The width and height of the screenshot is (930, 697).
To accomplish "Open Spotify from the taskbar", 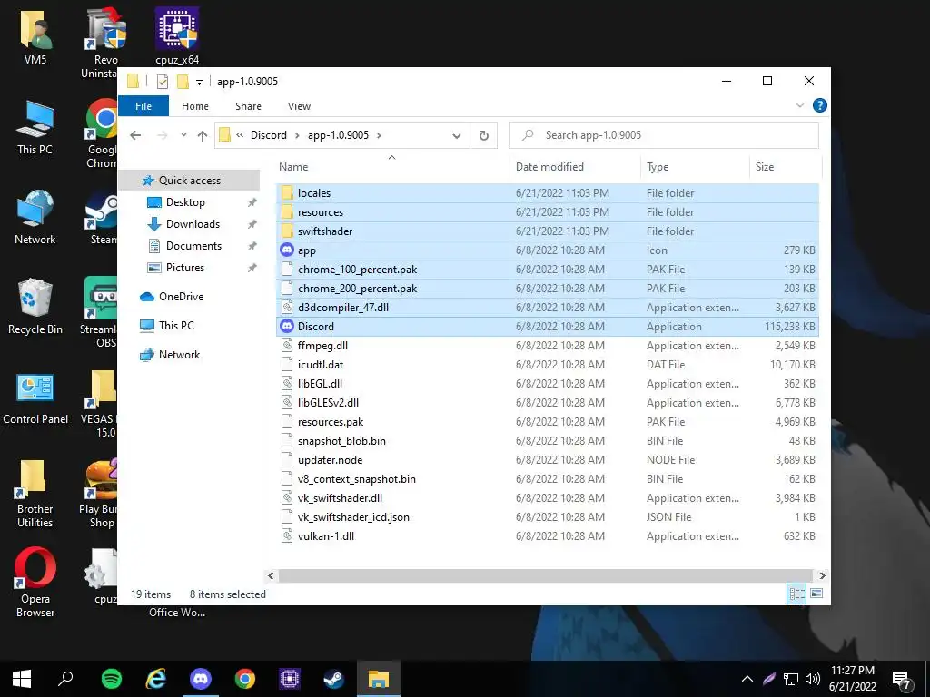I will point(112,678).
